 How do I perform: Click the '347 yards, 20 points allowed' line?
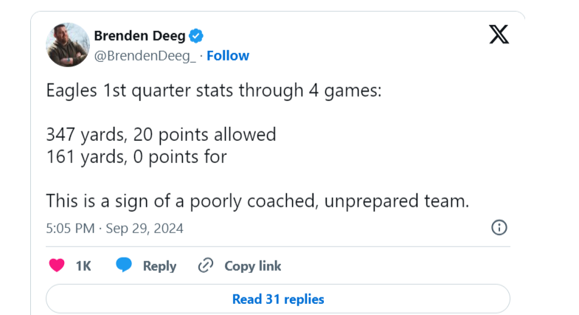point(161,134)
